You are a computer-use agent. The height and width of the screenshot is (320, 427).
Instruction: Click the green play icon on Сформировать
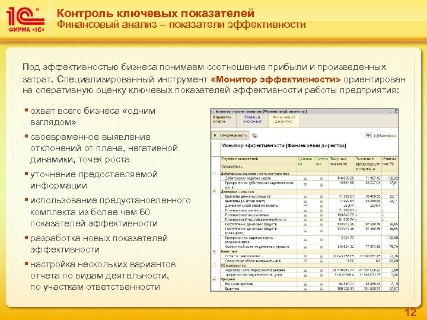click(215, 135)
